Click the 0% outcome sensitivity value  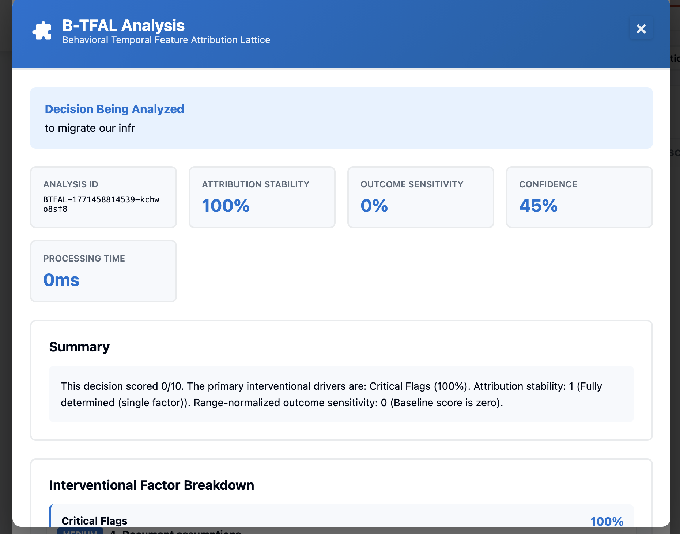[x=374, y=206]
